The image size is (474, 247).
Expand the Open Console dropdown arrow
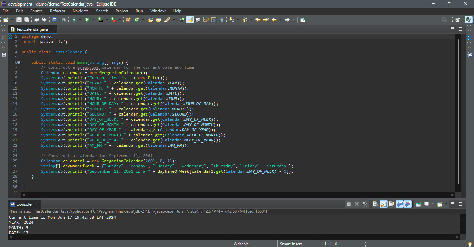pyautogui.click(x=446, y=204)
